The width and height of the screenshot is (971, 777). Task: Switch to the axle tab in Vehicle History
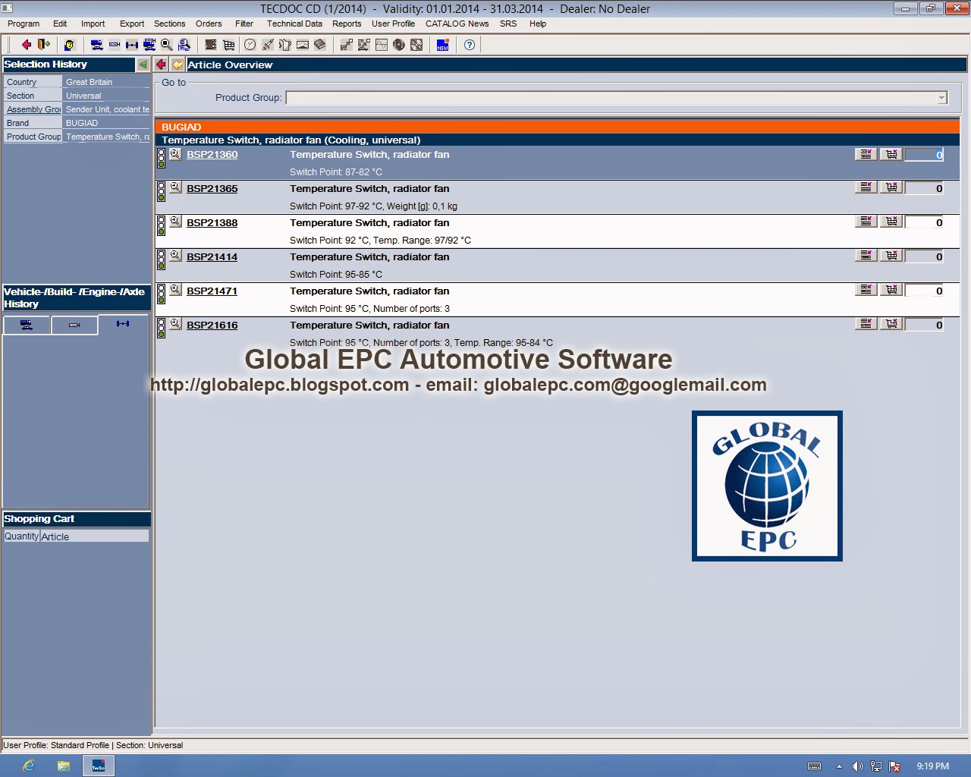123,325
